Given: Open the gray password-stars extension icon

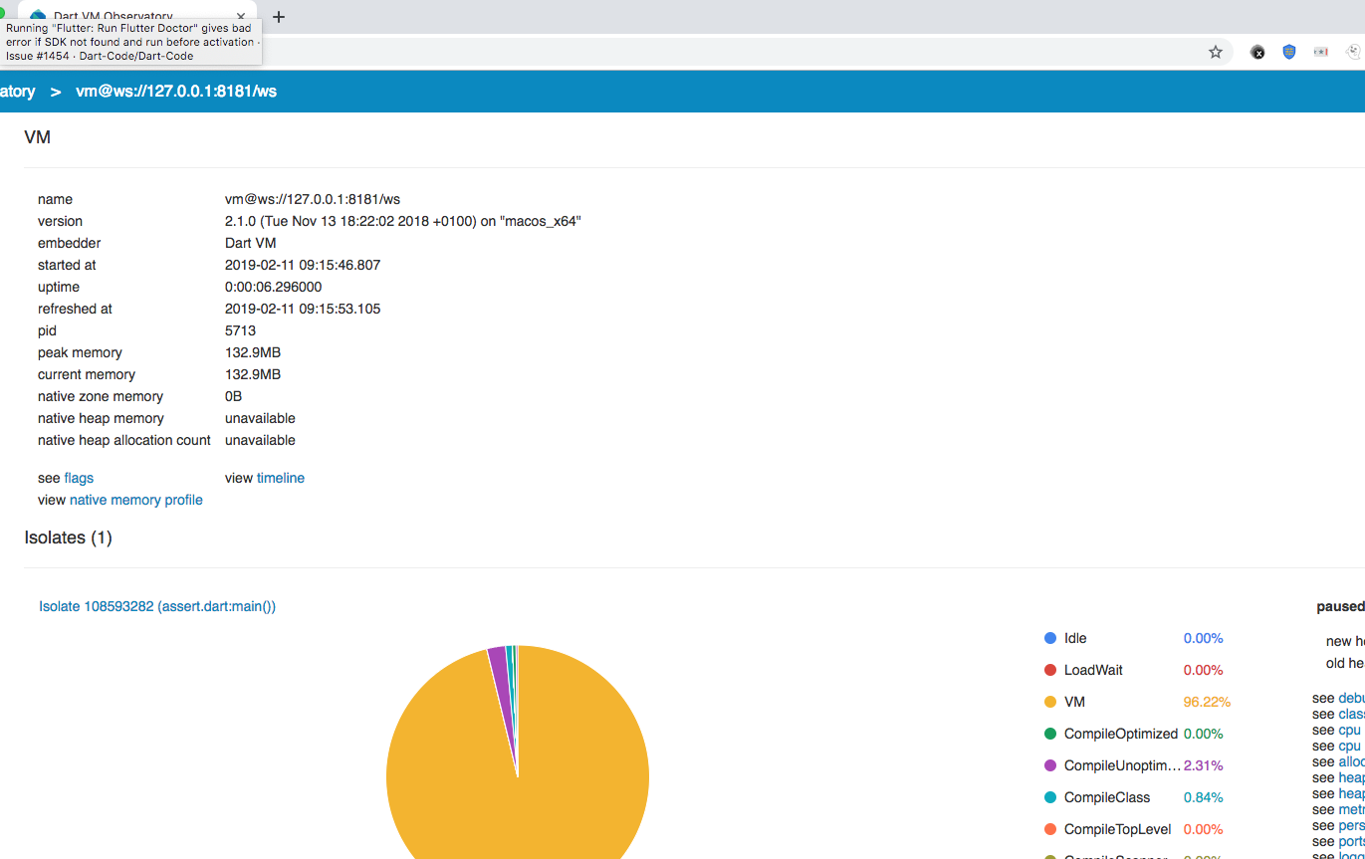Looking at the screenshot, I should click(1321, 52).
